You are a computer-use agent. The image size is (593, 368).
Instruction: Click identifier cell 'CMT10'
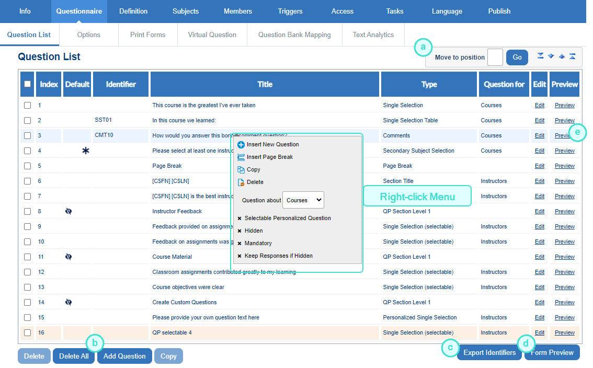[x=104, y=135]
